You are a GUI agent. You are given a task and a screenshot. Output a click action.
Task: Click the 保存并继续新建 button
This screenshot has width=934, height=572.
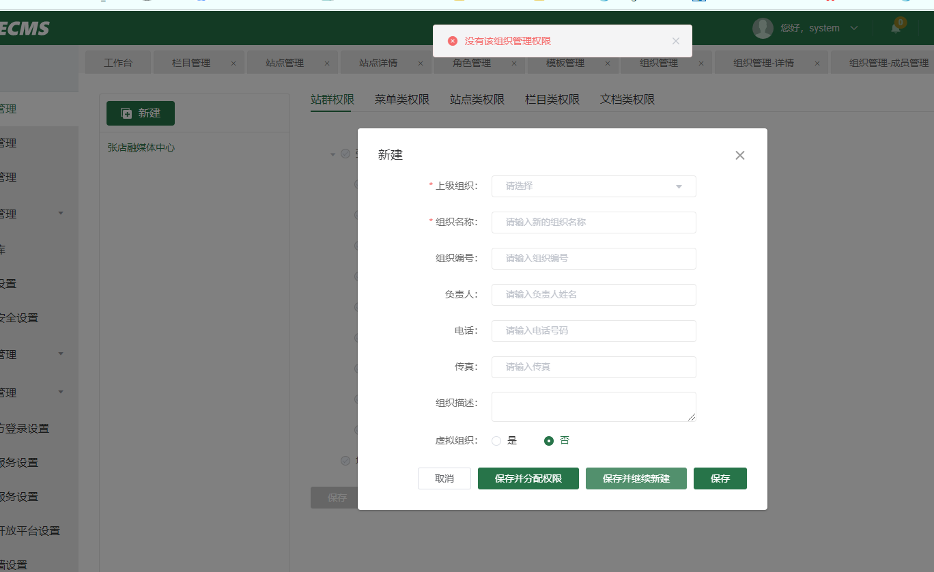pos(636,478)
